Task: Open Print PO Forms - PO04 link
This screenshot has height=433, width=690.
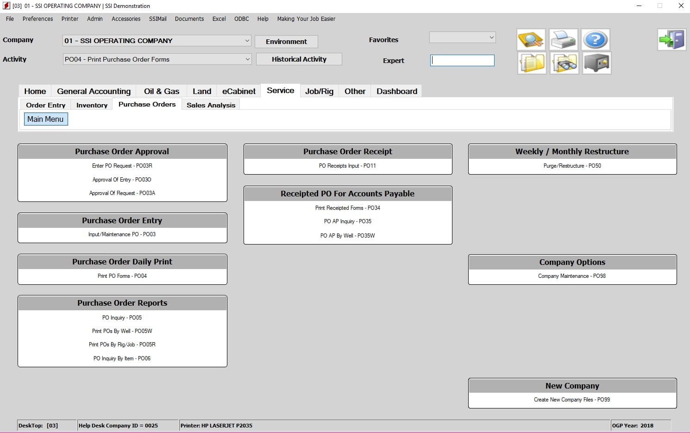Action: [x=122, y=276]
